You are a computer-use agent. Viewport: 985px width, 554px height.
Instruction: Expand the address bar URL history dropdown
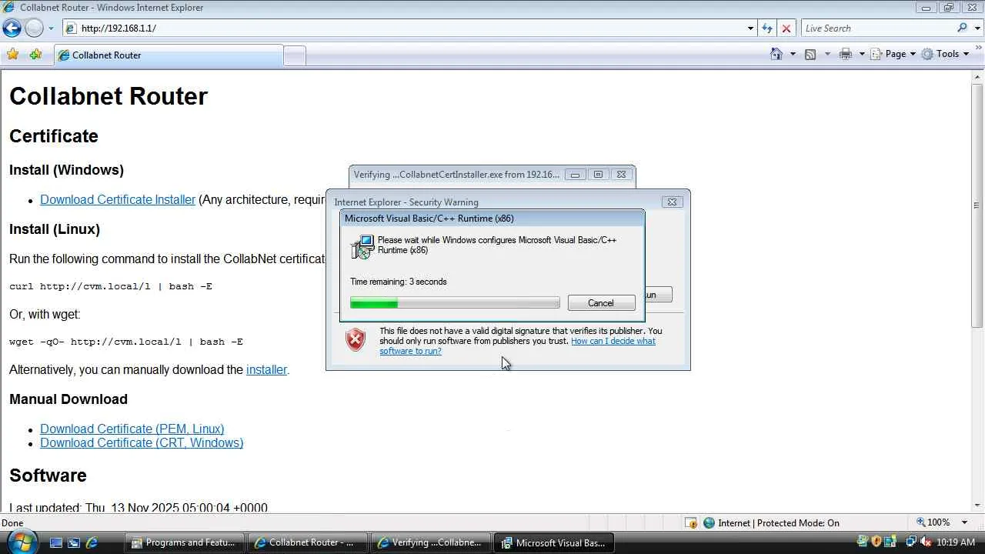click(750, 28)
